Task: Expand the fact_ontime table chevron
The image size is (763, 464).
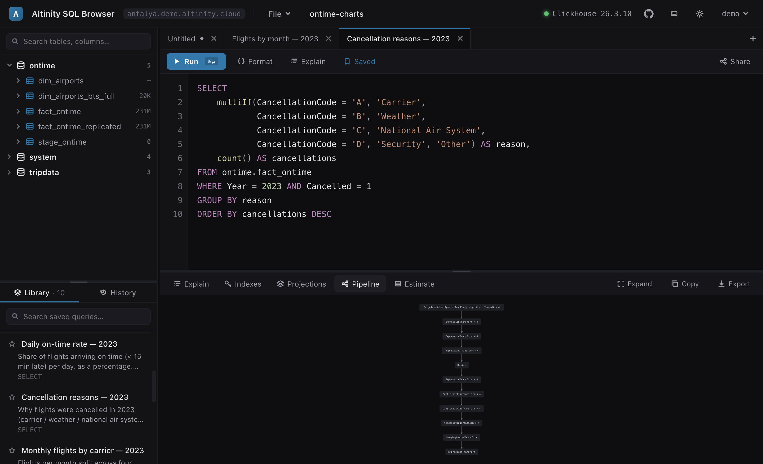Action: pos(18,111)
